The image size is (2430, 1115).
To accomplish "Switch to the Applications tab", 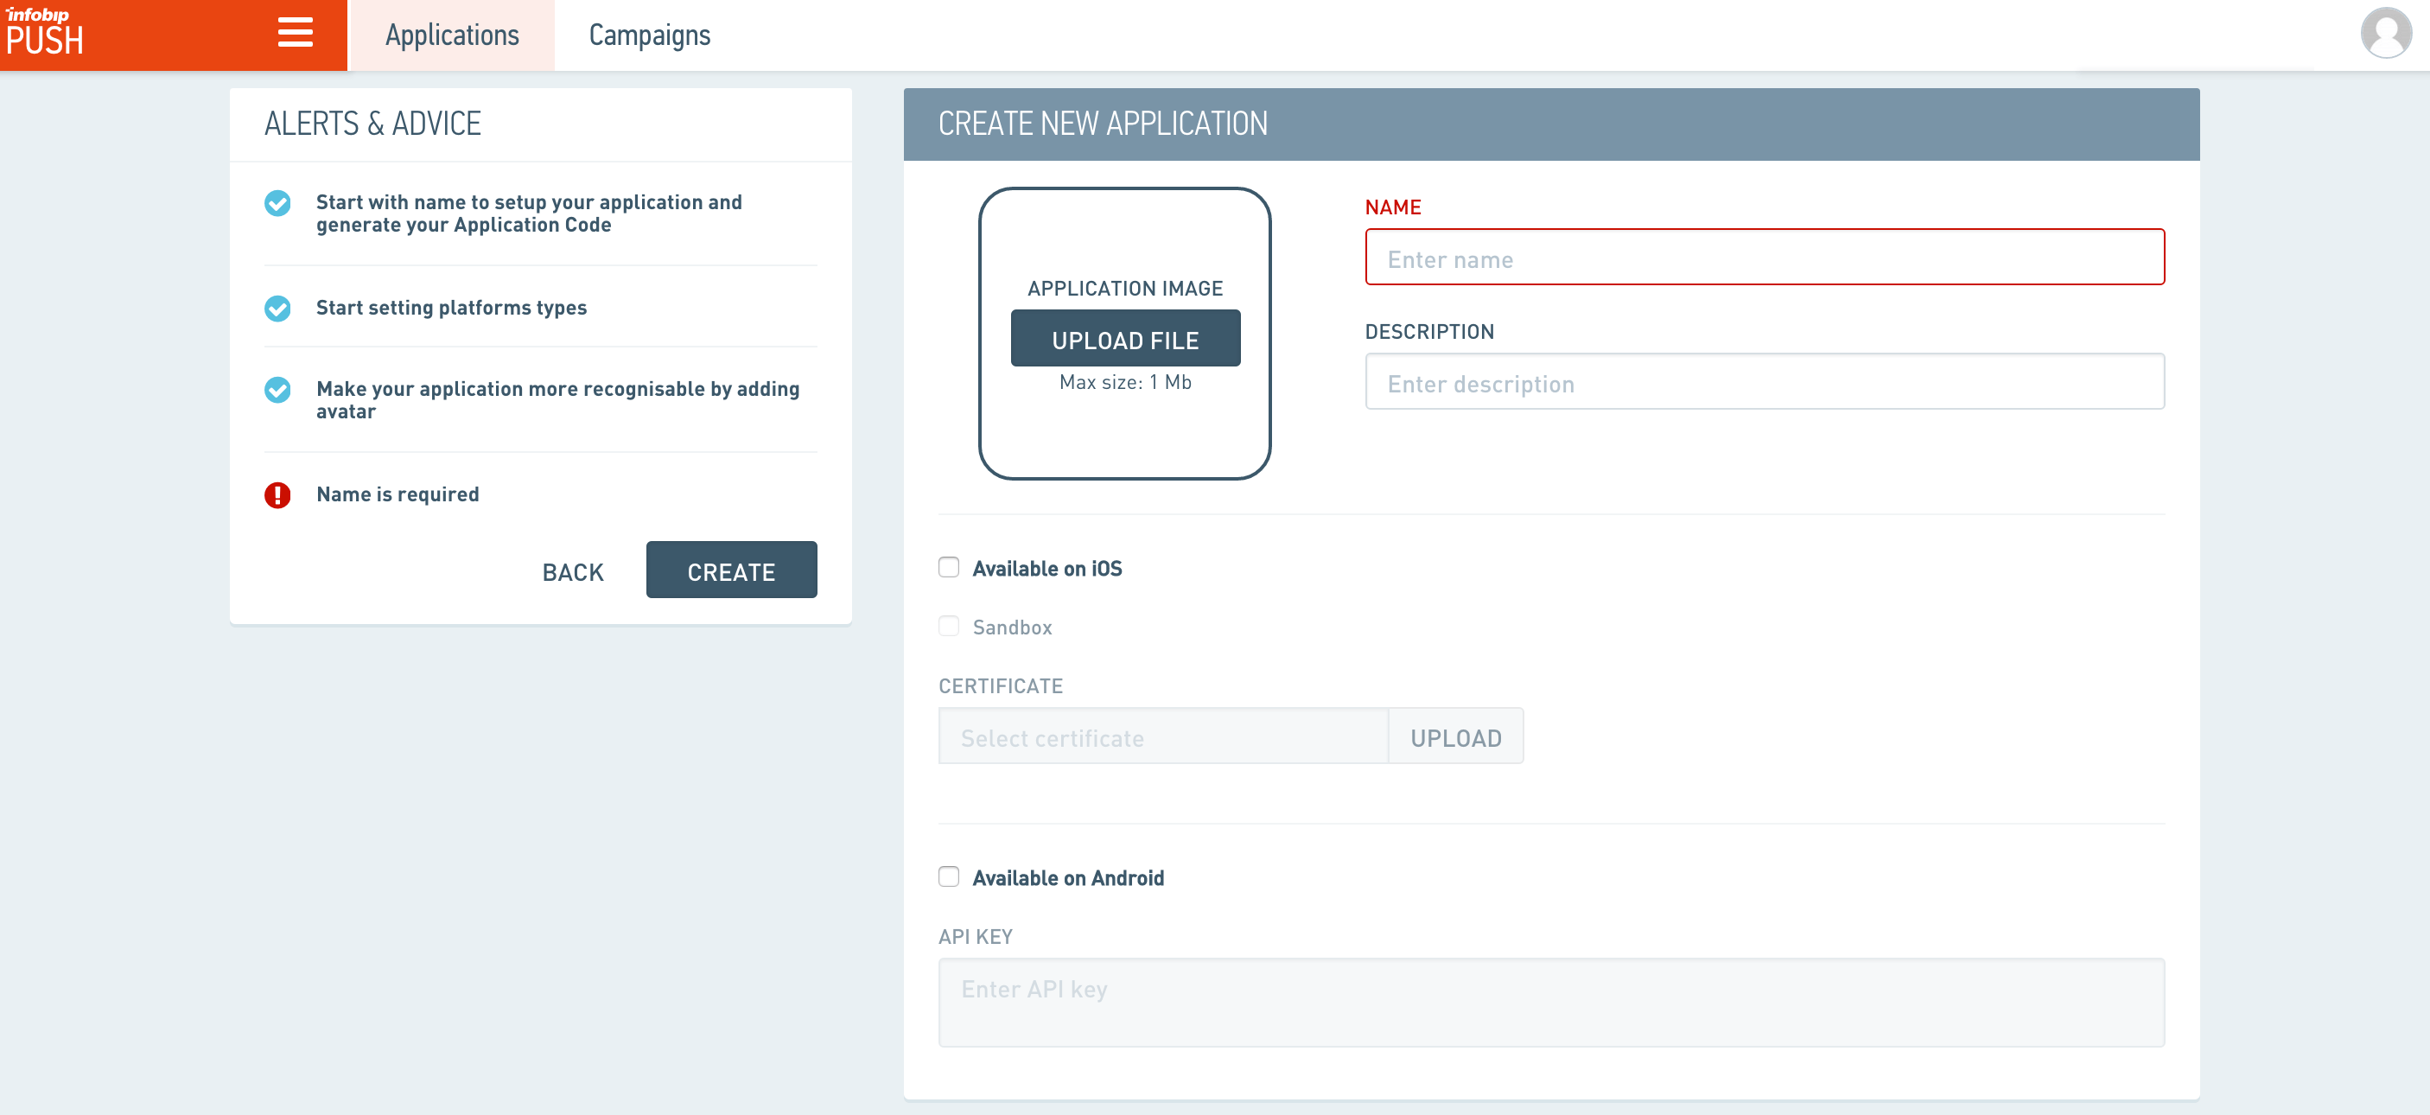I will [452, 35].
